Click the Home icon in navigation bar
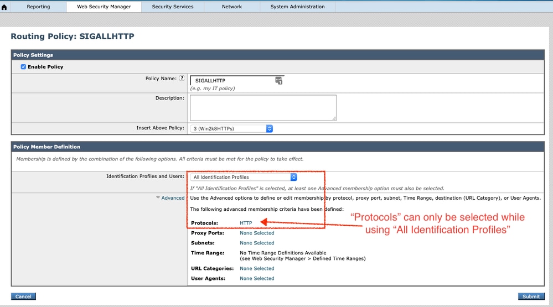553x307 pixels. tap(4, 7)
